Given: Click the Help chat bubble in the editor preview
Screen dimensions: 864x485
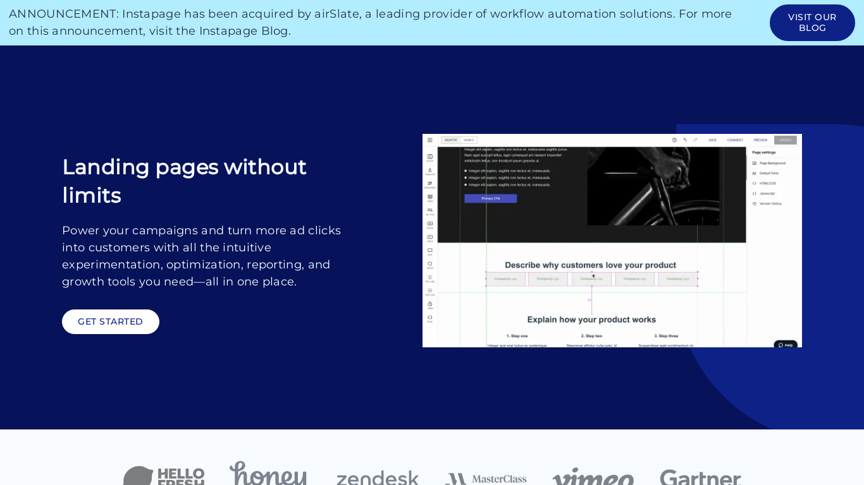Looking at the screenshot, I should click(786, 345).
